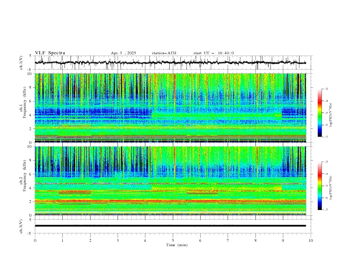Click time axis tick label "2"
This screenshot has height=270, width=350.
90,240
